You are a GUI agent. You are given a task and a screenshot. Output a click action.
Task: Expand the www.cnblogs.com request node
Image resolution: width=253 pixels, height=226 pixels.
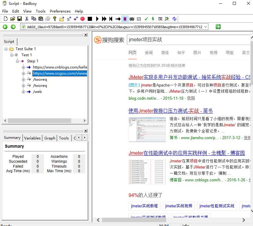pyautogui.click(x=24, y=67)
